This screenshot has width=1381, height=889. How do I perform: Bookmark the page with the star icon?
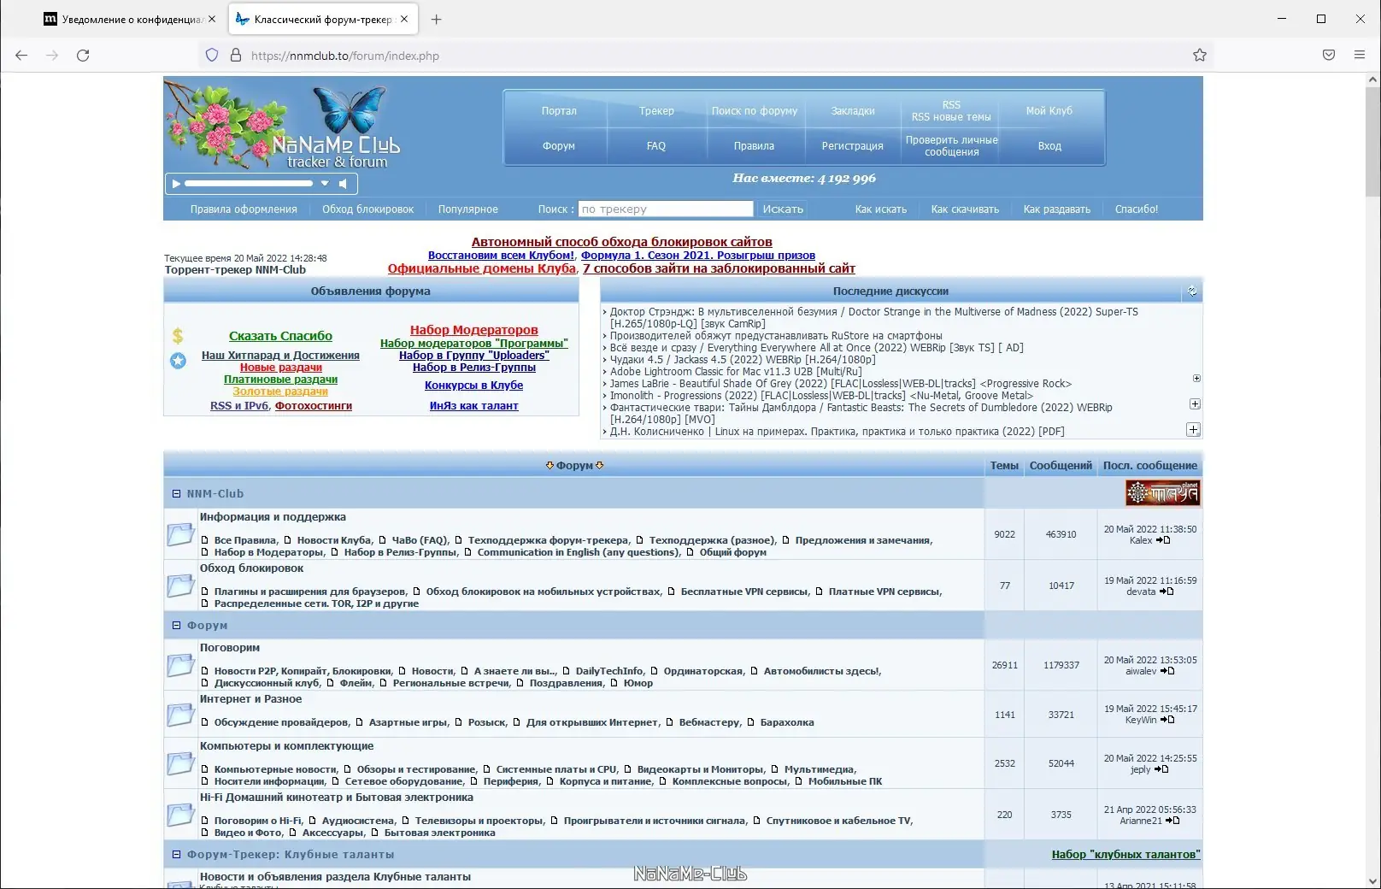[1199, 55]
